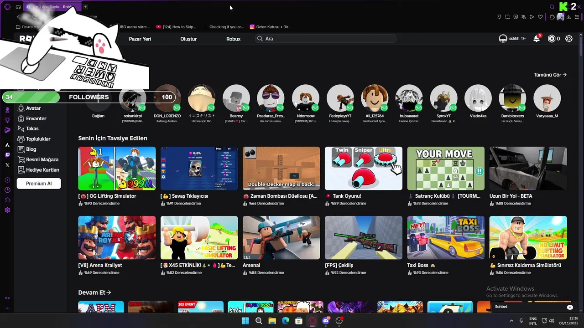The width and height of the screenshot is (584, 328).
Task: Open [FPS] Çekiliş game thumbnail
Action: tap(364, 237)
